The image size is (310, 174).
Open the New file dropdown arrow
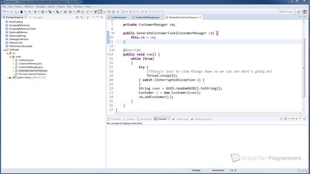coord(8,12)
